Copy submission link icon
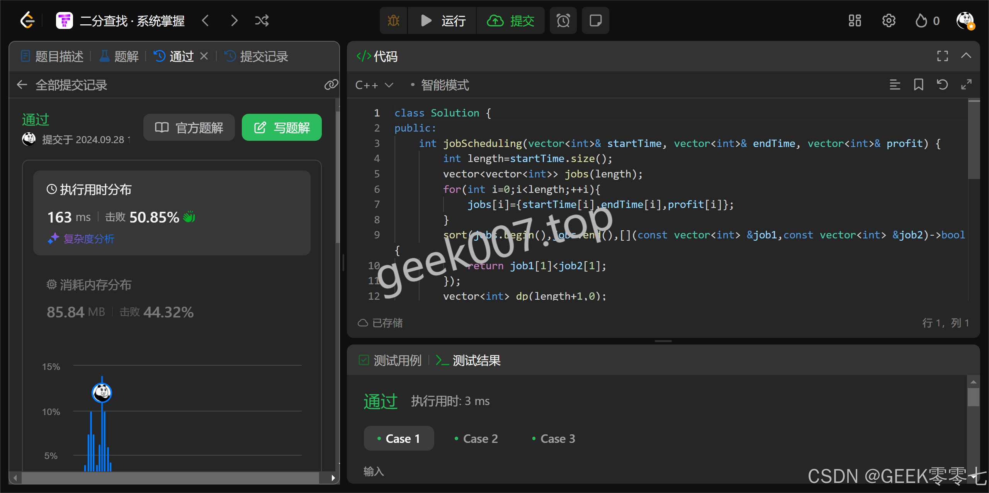 331,84
